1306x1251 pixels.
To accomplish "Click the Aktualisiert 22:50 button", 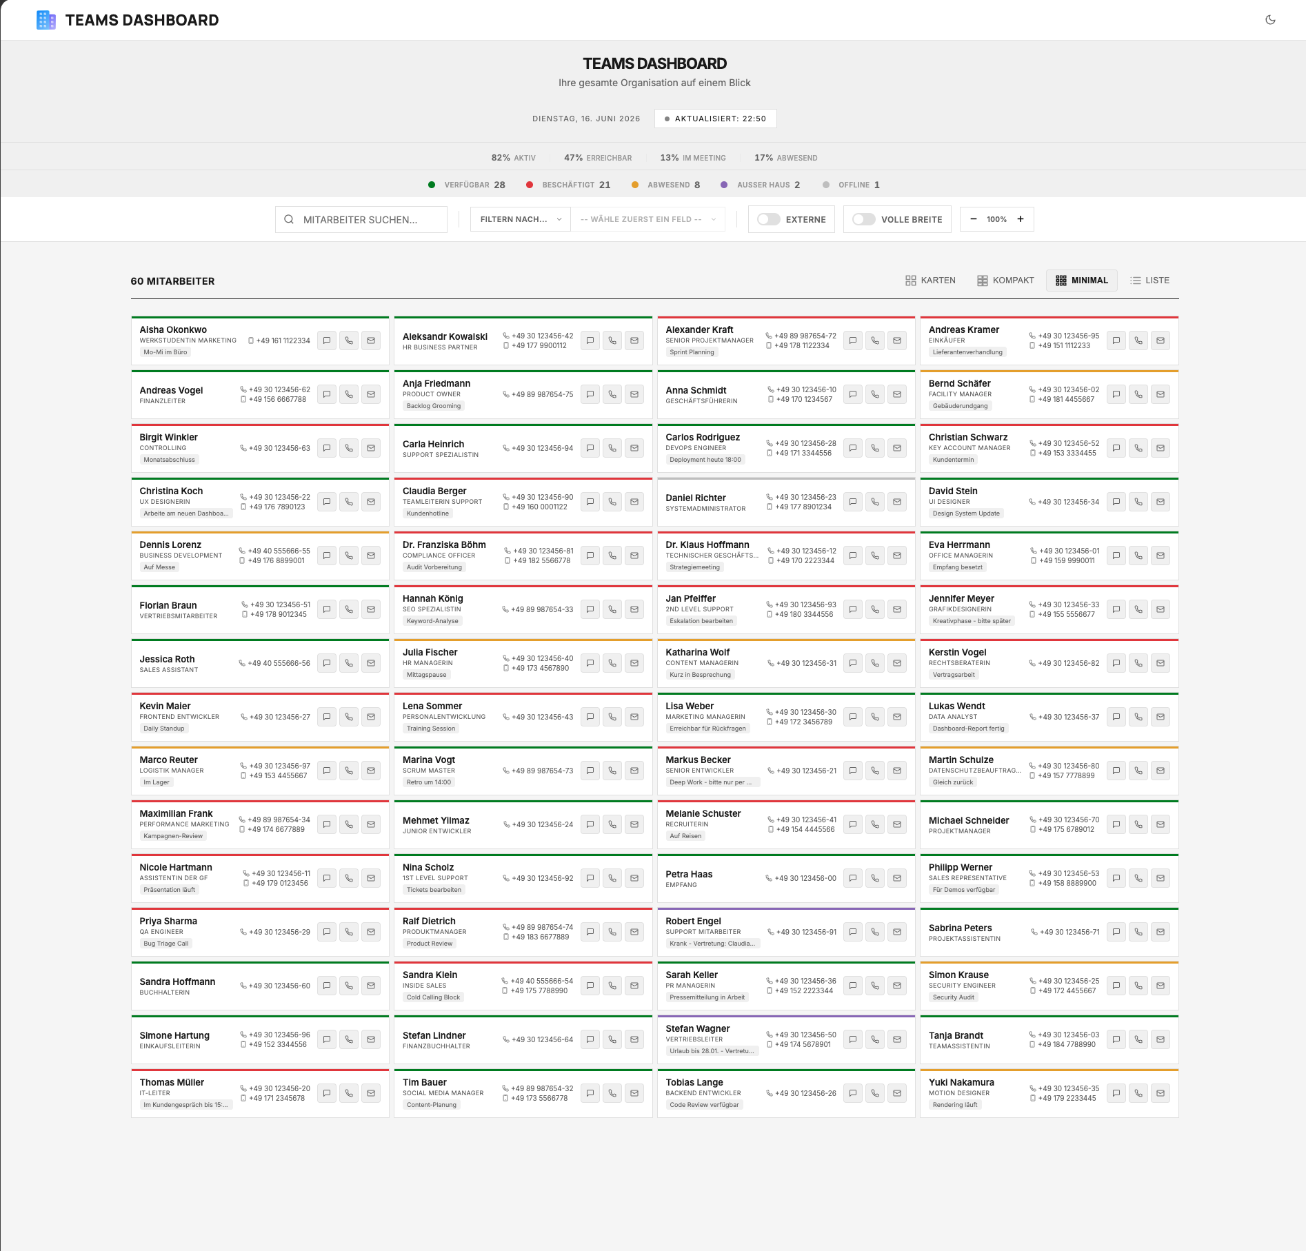I will (x=716, y=119).
